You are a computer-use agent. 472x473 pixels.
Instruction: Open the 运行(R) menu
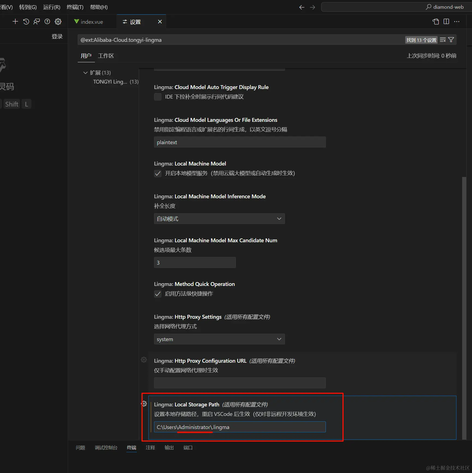[x=52, y=7]
